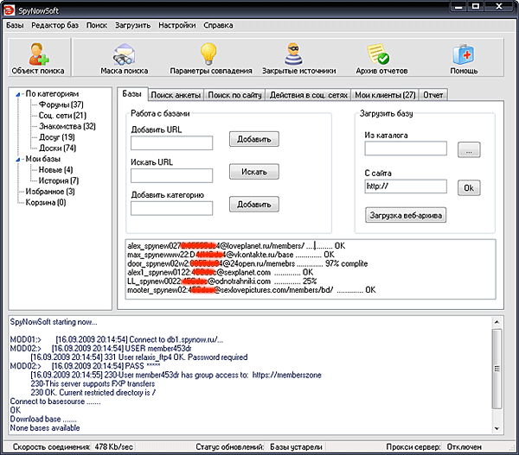Open the Маска поиска tool
This screenshot has width=519, height=455.
point(124,54)
